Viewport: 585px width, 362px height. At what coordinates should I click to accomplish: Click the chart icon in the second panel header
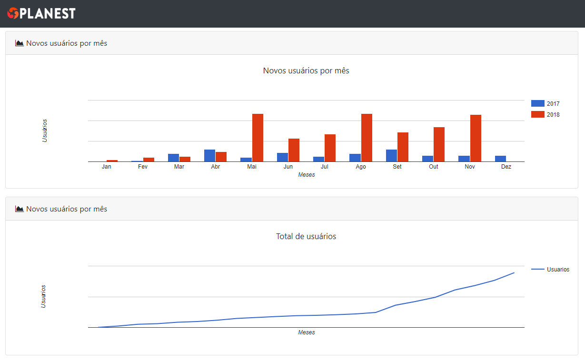click(x=19, y=209)
